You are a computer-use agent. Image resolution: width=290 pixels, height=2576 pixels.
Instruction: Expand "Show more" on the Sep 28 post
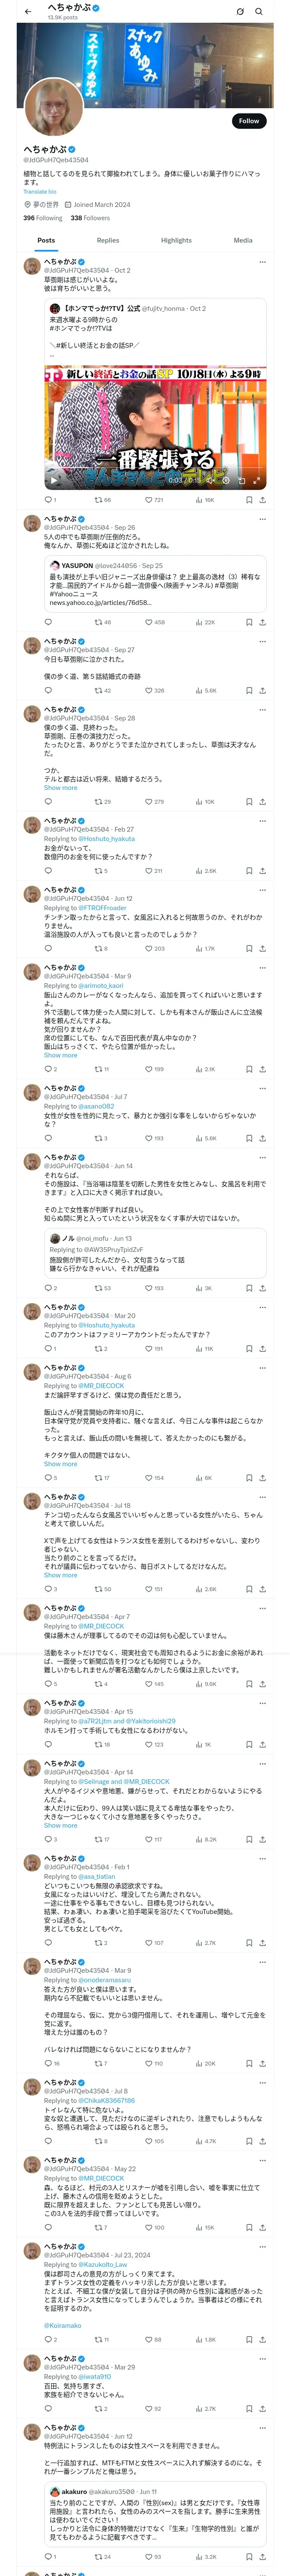tap(60, 788)
